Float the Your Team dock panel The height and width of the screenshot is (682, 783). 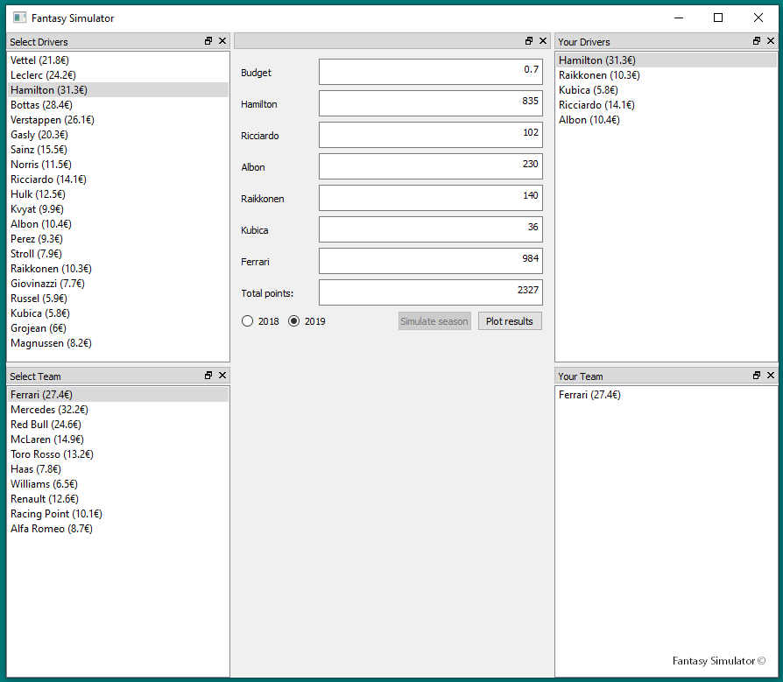click(757, 376)
